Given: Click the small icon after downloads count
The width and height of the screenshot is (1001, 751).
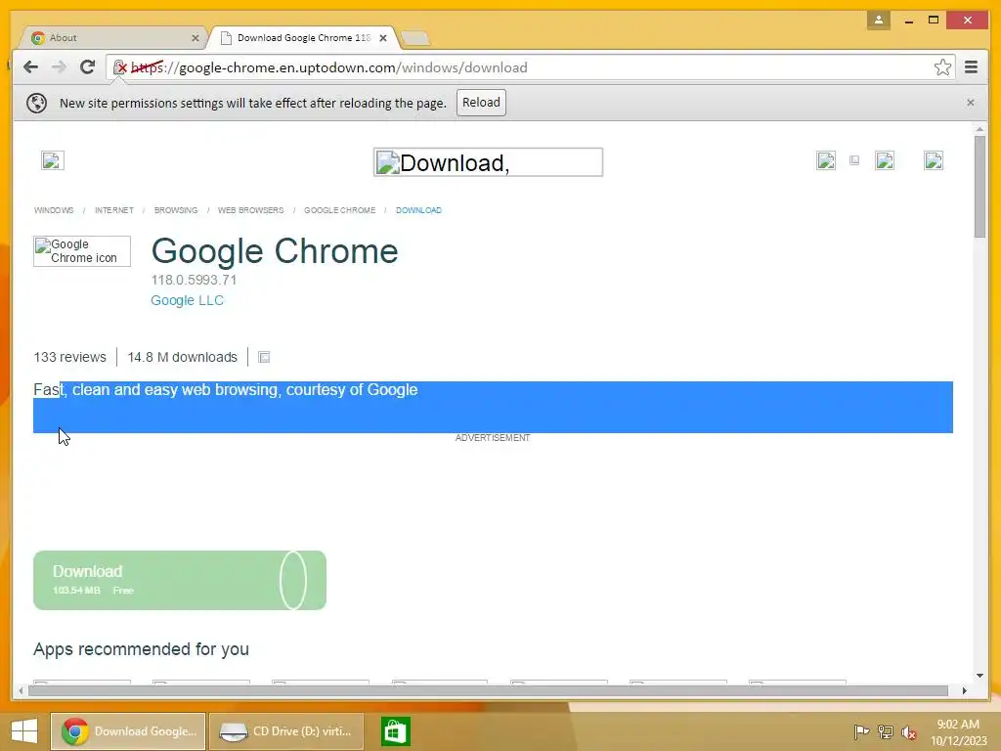Looking at the screenshot, I should point(264,357).
